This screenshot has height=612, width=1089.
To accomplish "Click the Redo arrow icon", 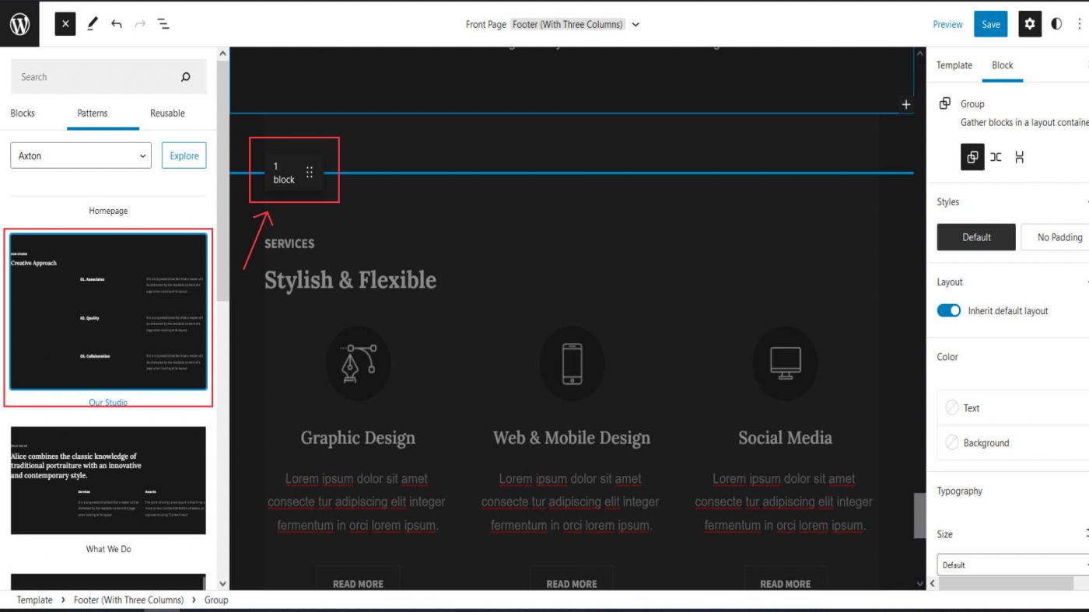I will coord(138,24).
